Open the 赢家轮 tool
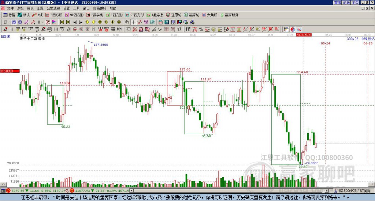Viewport: 375px width, 201px height. (192, 15)
